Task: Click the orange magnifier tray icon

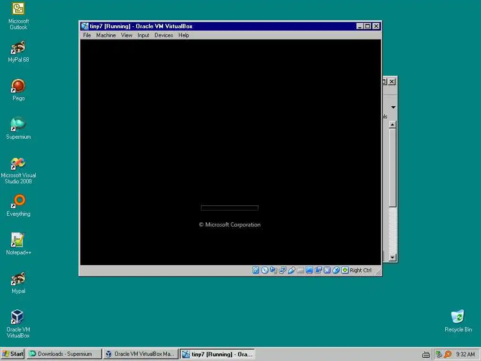Action: 448,354
